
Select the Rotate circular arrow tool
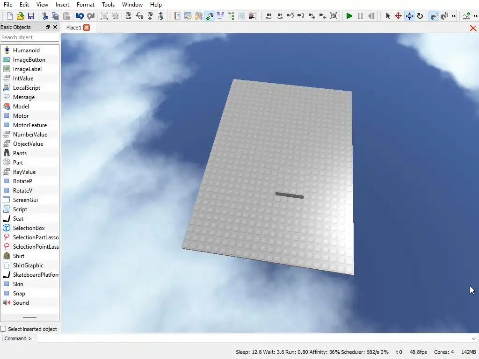coord(420,16)
